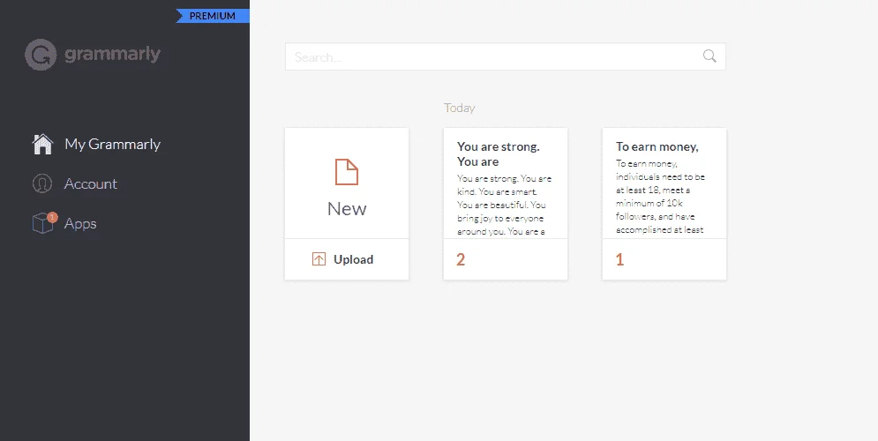Click the Account profile icon

tap(42, 183)
